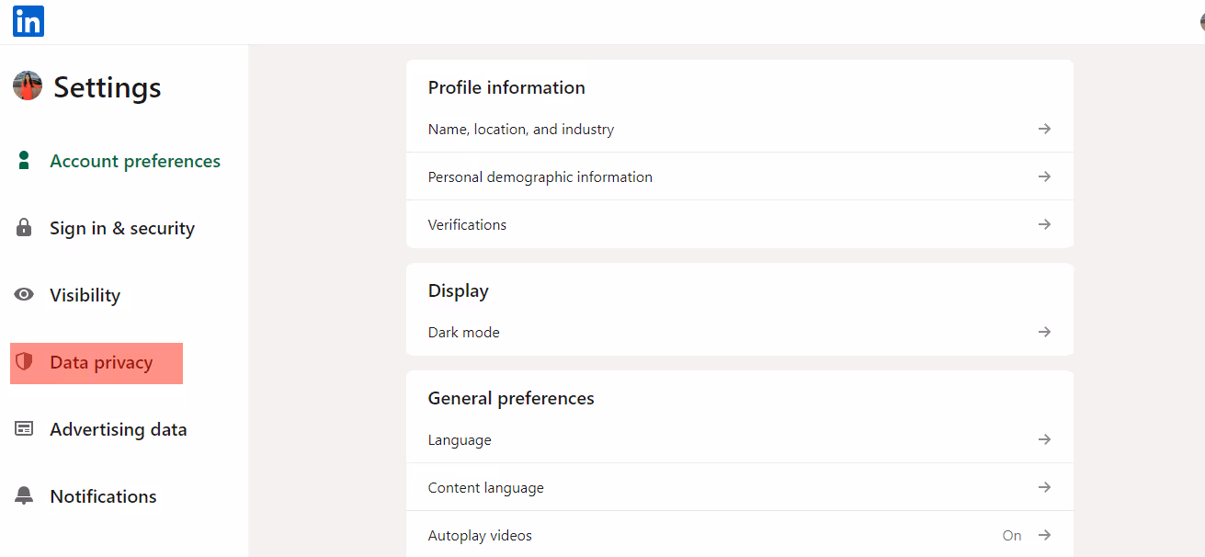Expand the Content language row arrow

(1044, 487)
